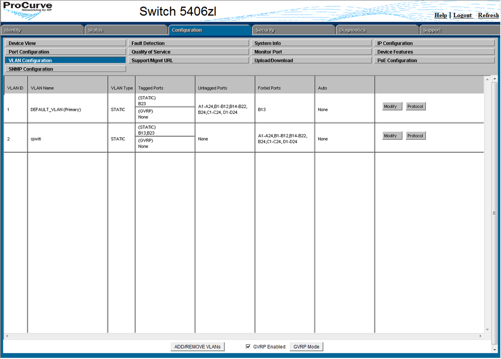Click the table's horizontal scroll-left arrow

click(7, 336)
